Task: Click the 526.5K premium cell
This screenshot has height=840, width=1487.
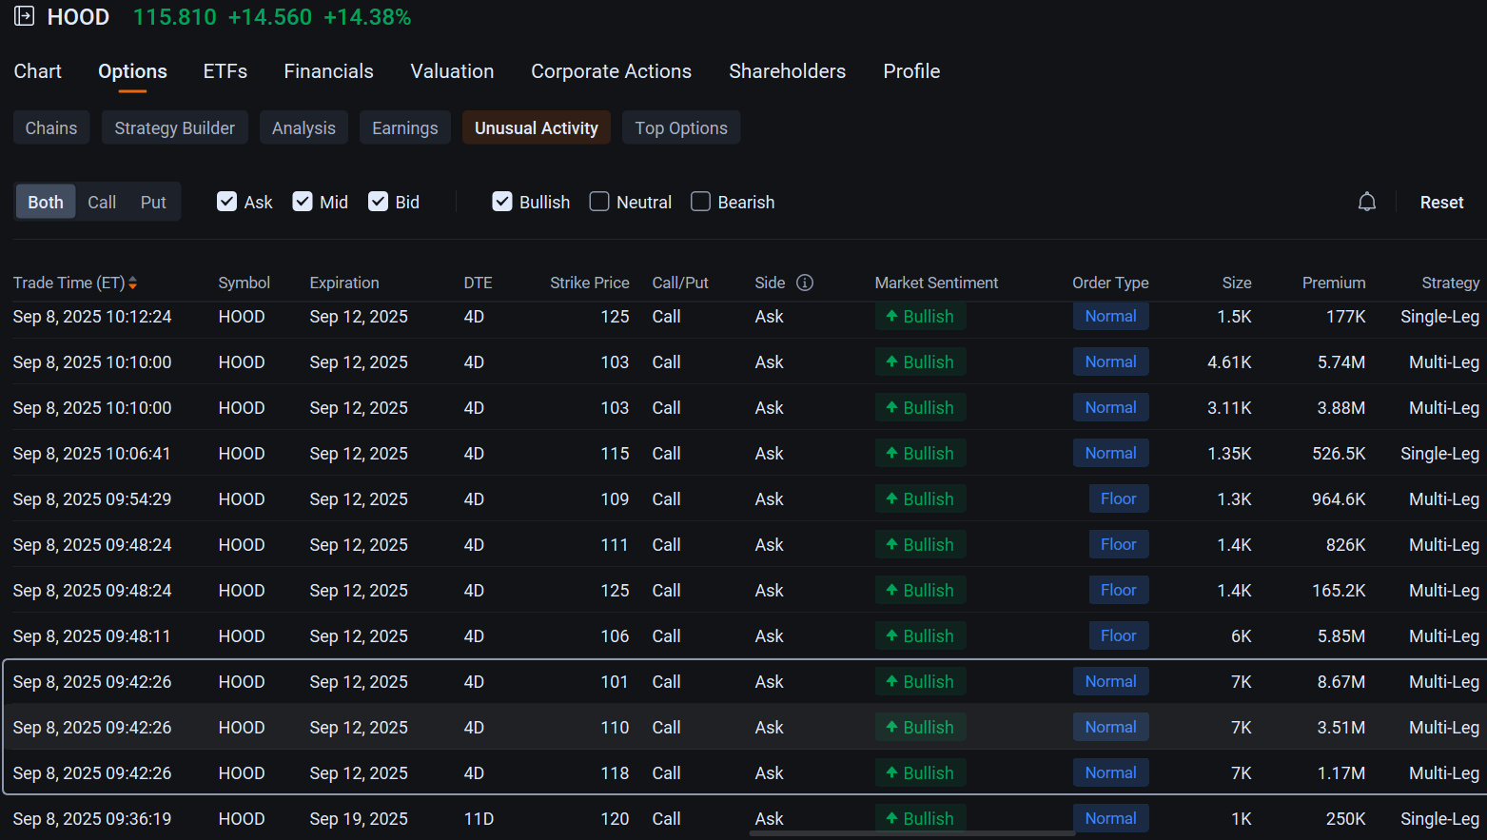Action: [1339, 454]
